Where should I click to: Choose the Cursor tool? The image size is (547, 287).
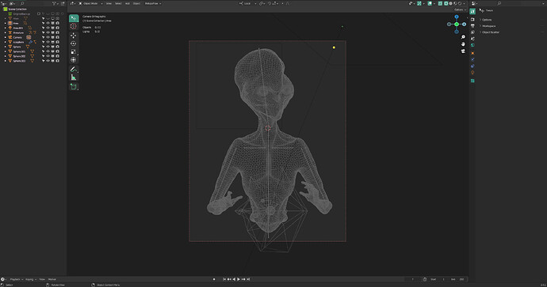tap(73, 26)
